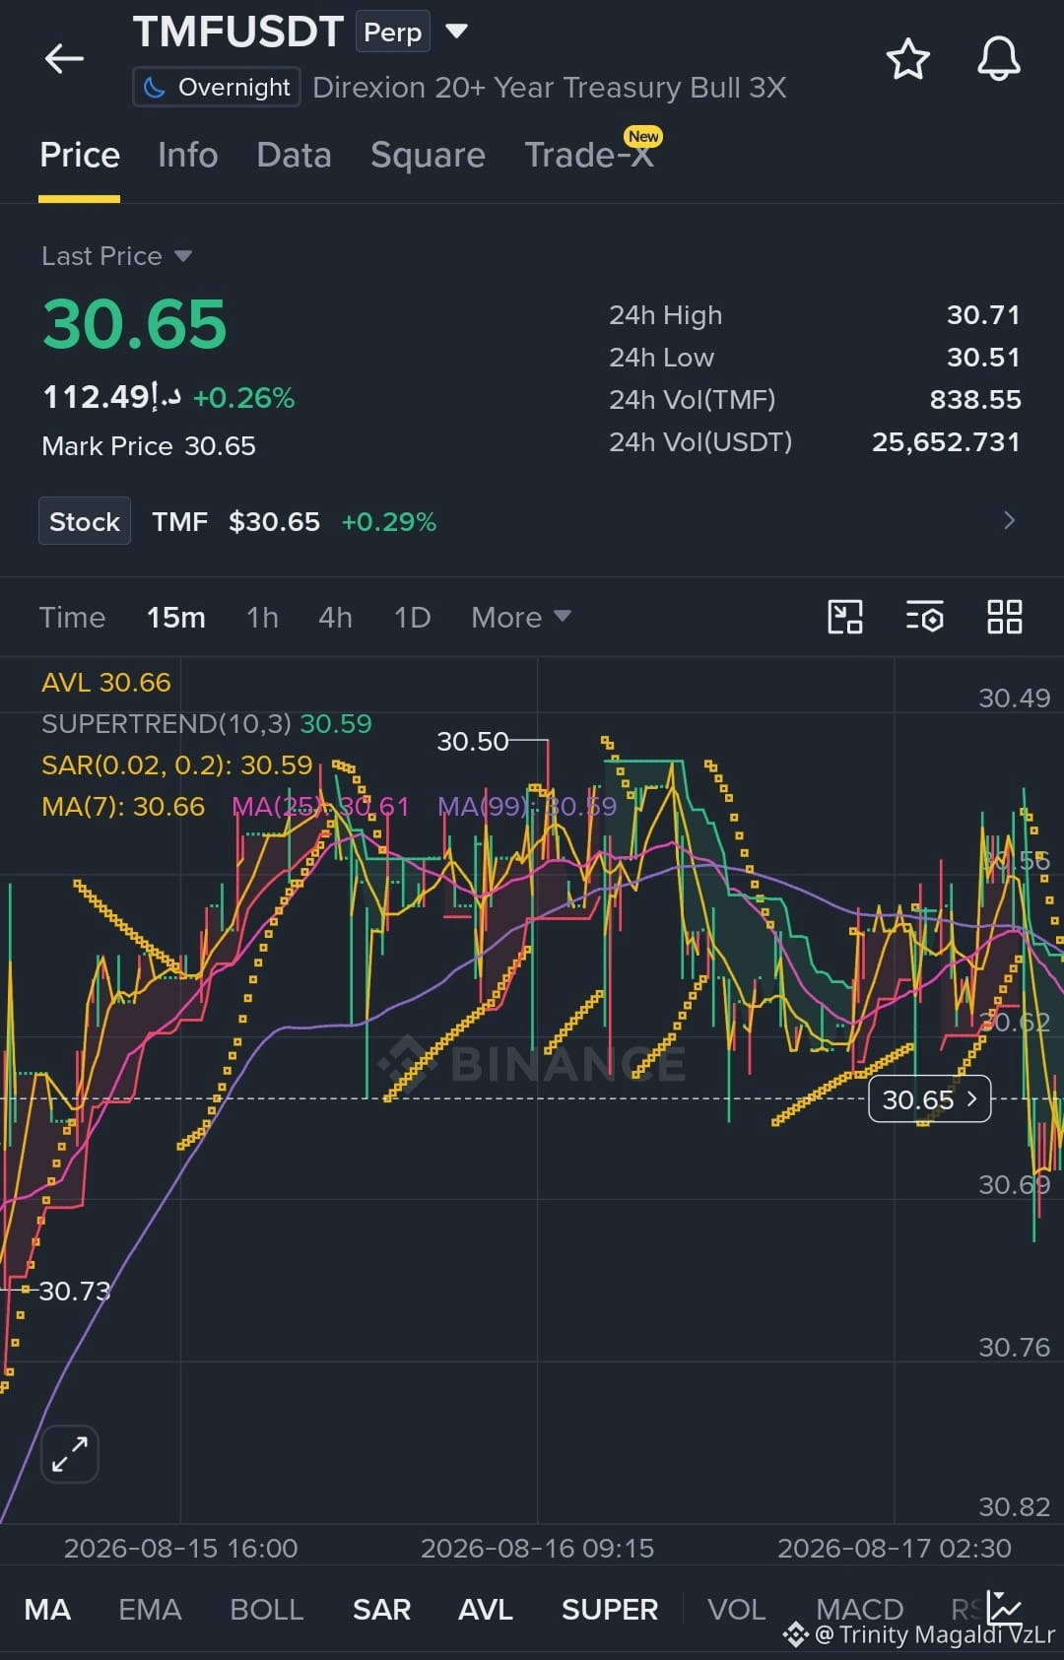The width and height of the screenshot is (1064, 1660).
Task: Expand the chart to fullscreen
Action: click(x=70, y=1453)
